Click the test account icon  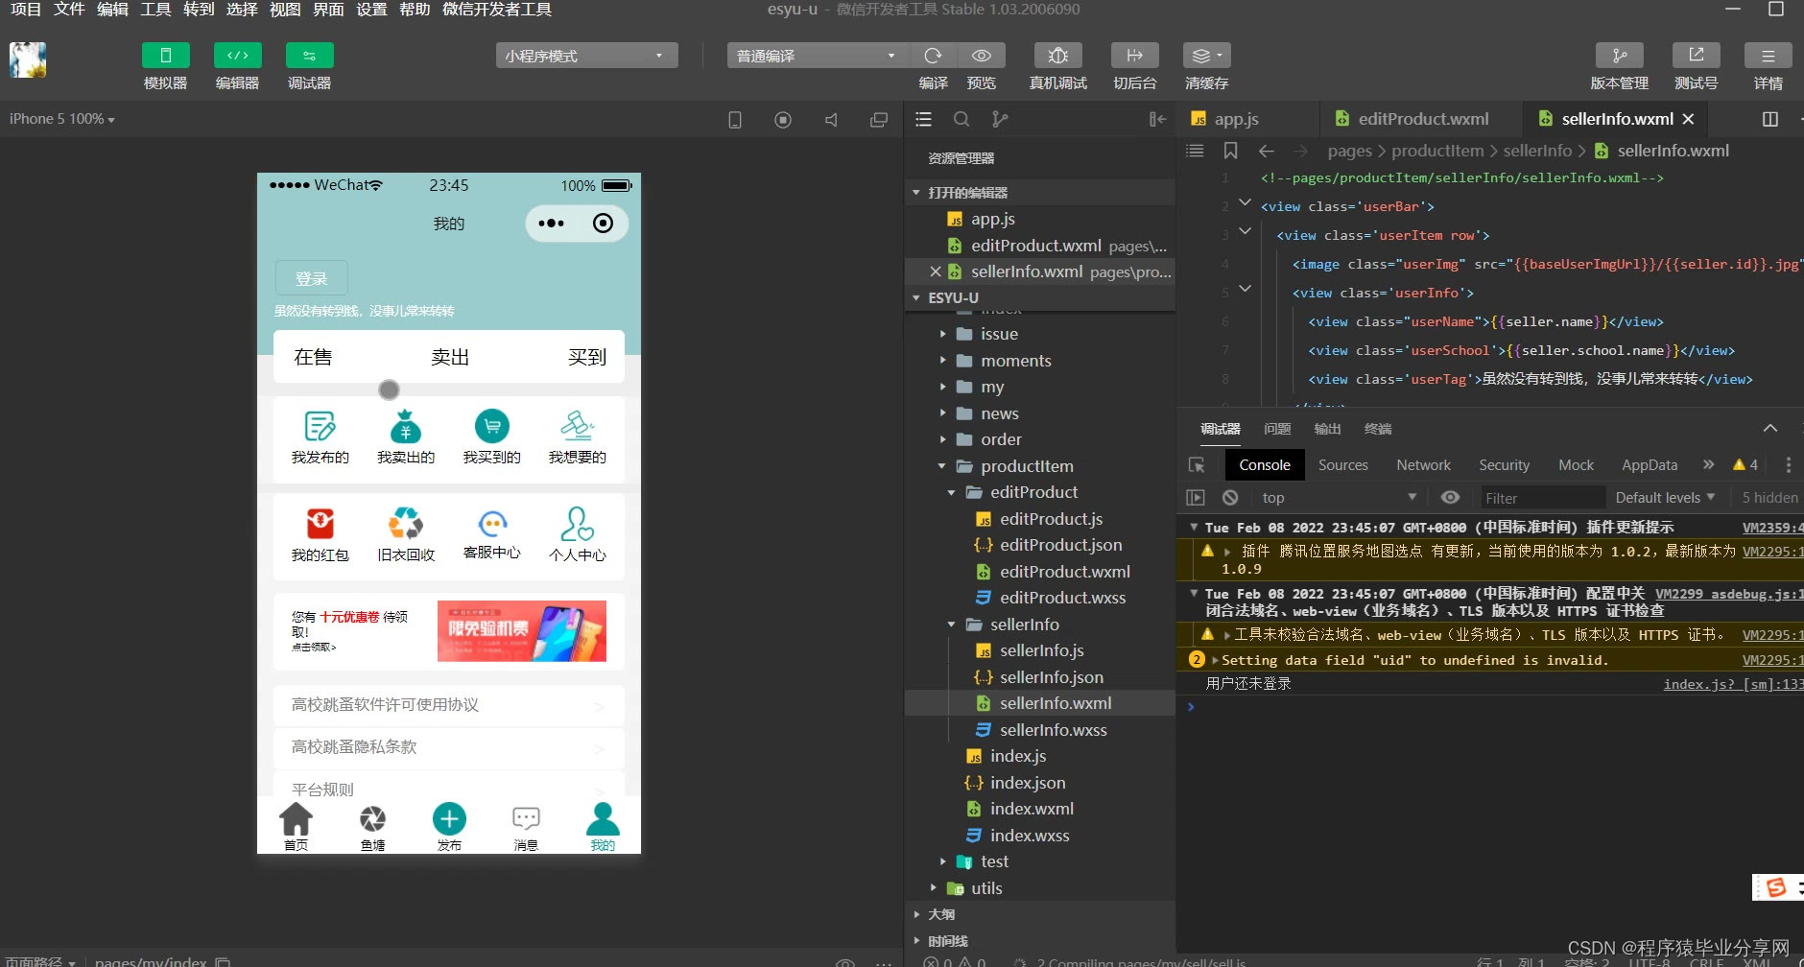click(x=1696, y=56)
